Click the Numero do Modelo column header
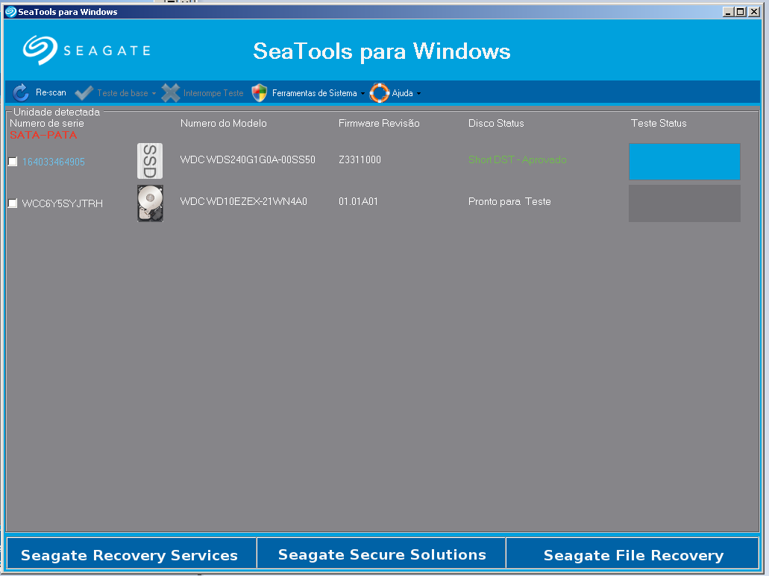 224,124
